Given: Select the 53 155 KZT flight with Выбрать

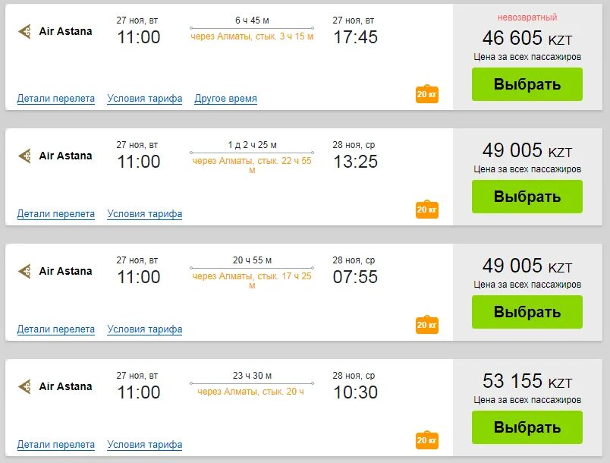Looking at the screenshot, I should coord(527,427).
